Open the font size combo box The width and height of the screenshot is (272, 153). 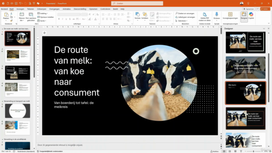[x=85, y=14]
